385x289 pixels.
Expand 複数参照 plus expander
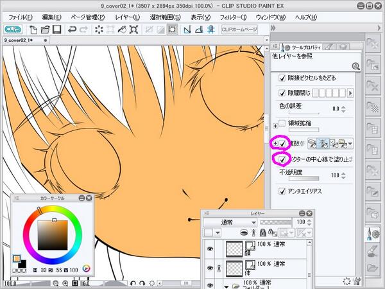(275, 143)
